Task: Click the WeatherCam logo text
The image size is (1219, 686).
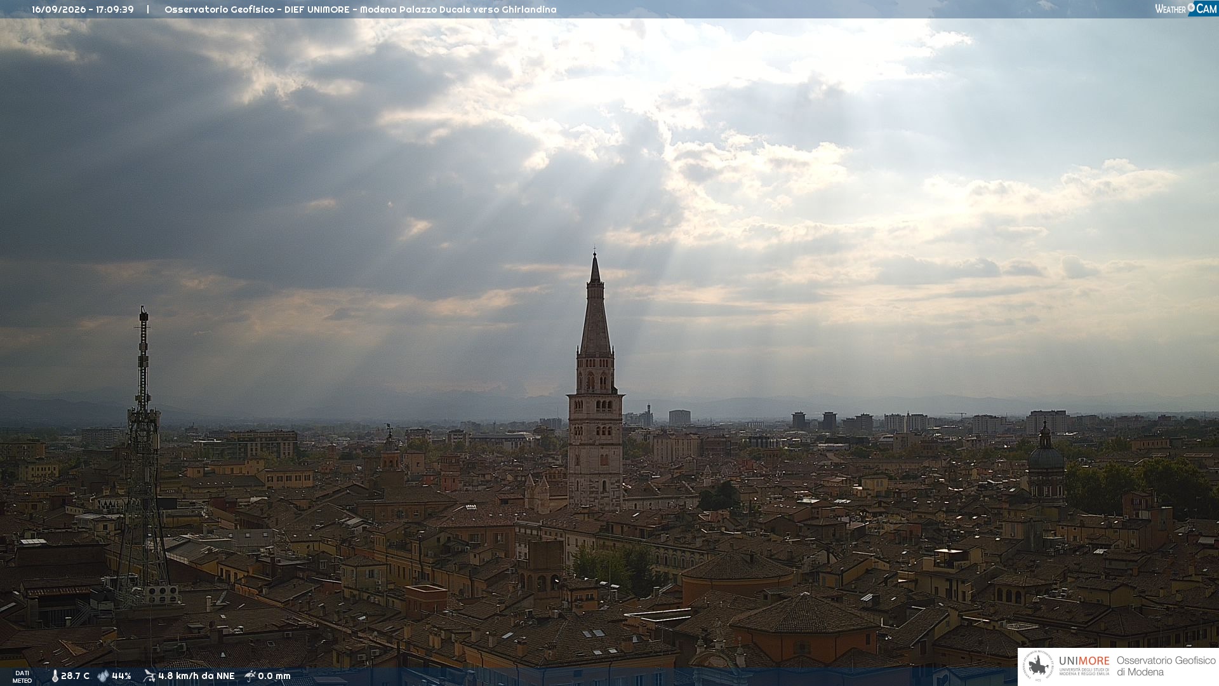Action: coord(1185,8)
